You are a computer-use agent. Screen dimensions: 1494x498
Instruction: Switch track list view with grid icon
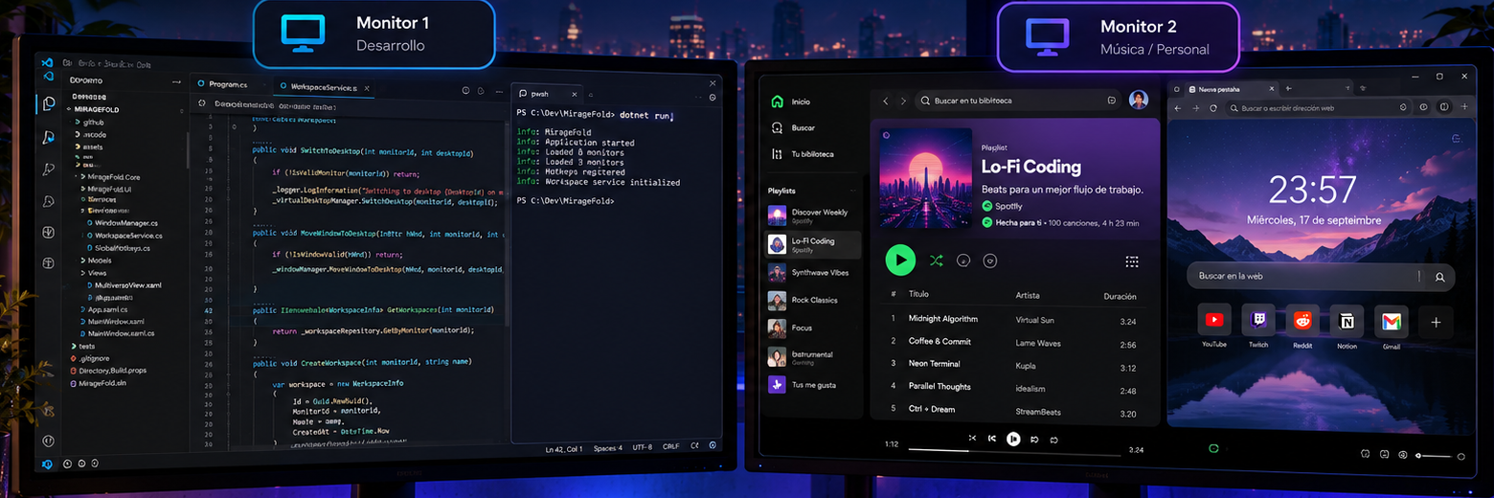coord(1132,261)
